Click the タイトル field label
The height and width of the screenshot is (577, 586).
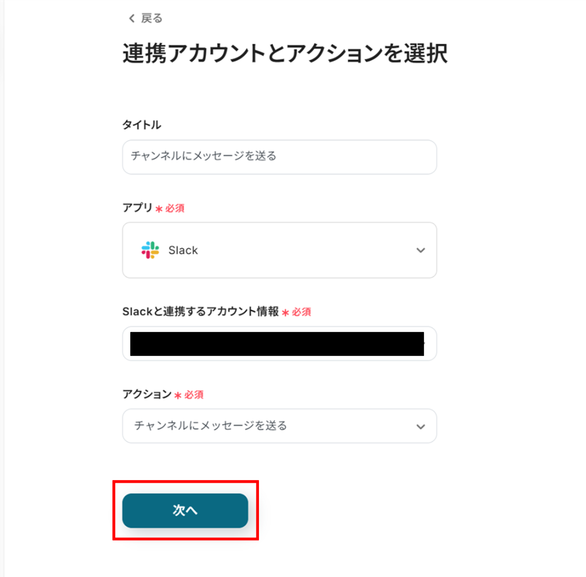[x=141, y=125]
